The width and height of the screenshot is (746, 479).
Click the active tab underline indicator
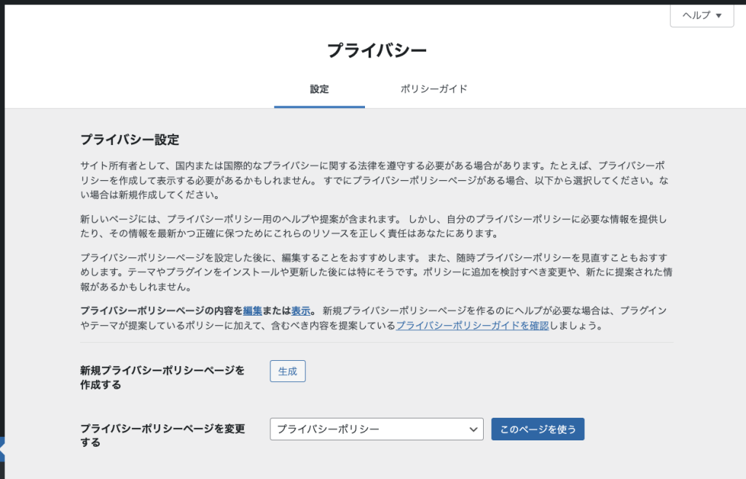tap(319, 106)
